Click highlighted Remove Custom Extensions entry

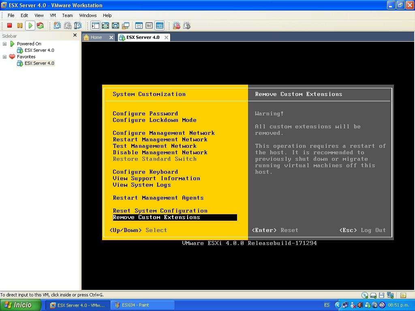coord(175,217)
